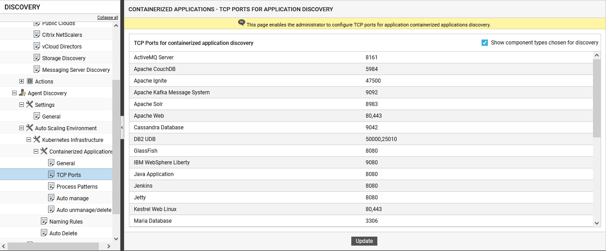Viewport: 606px width, 251px height.
Task: Open the Auto Delete tree item
Action: click(63, 233)
